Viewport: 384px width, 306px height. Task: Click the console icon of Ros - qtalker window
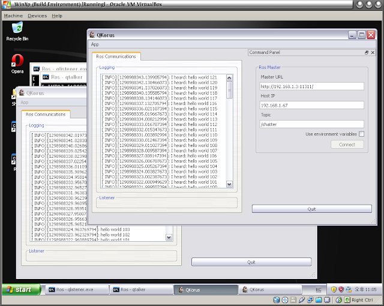pos(46,77)
